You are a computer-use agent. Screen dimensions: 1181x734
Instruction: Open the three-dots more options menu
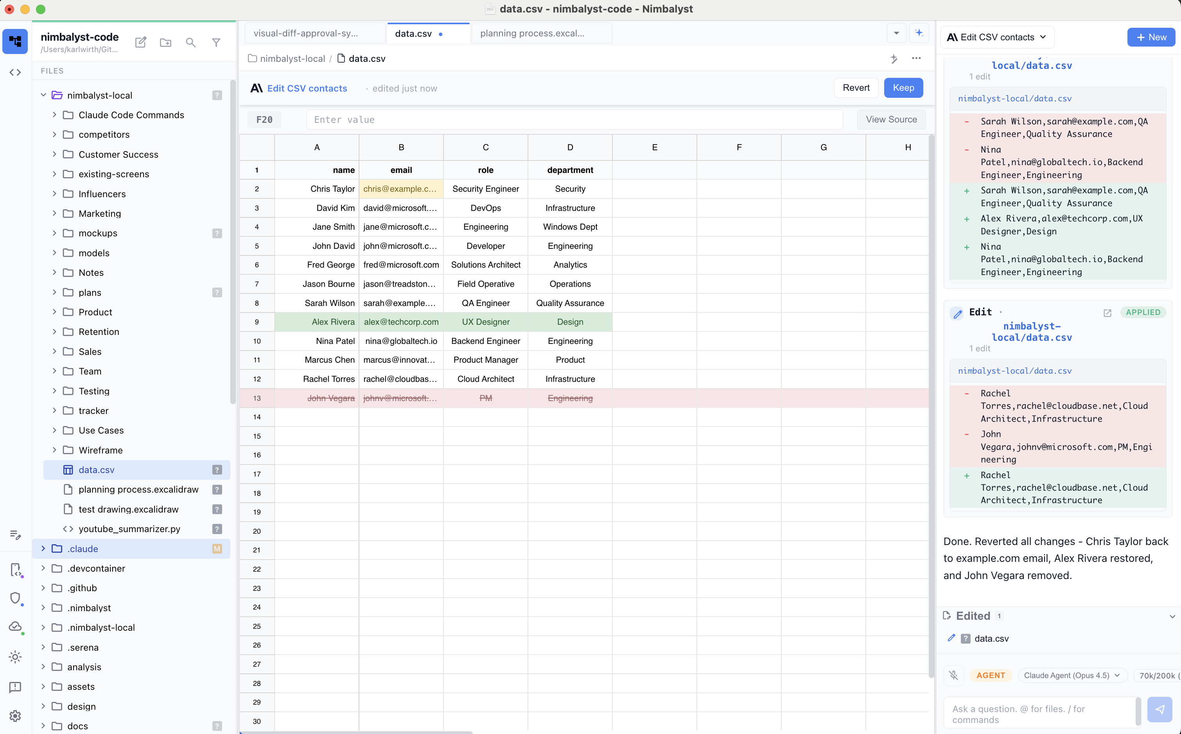coord(916,58)
